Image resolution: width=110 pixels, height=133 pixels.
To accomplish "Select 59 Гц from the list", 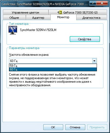I will [x=53, y=66].
